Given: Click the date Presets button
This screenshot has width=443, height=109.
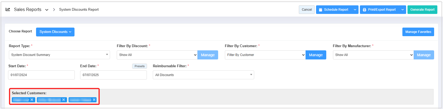Looking at the screenshot, I should [x=140, y=66].
